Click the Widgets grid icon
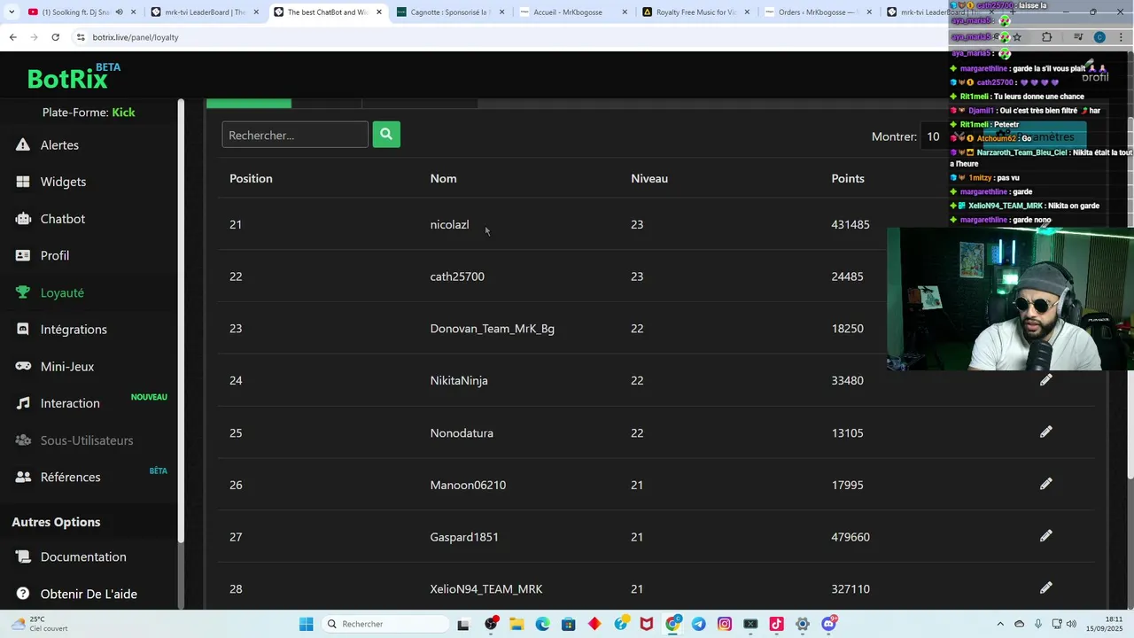 pos(23,182)
